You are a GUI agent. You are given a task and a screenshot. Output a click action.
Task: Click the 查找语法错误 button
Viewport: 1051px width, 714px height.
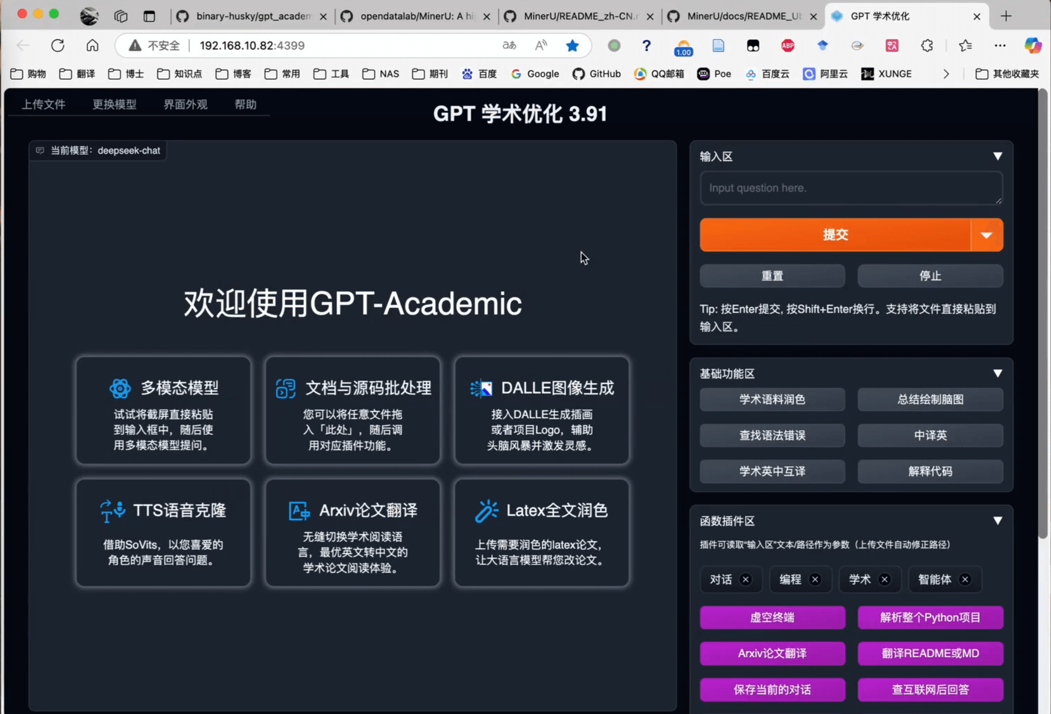click(x=772, y=436)
